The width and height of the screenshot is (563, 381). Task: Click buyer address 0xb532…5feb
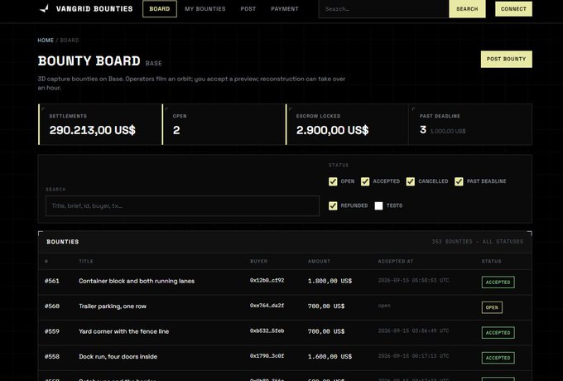tap(267, 330)
